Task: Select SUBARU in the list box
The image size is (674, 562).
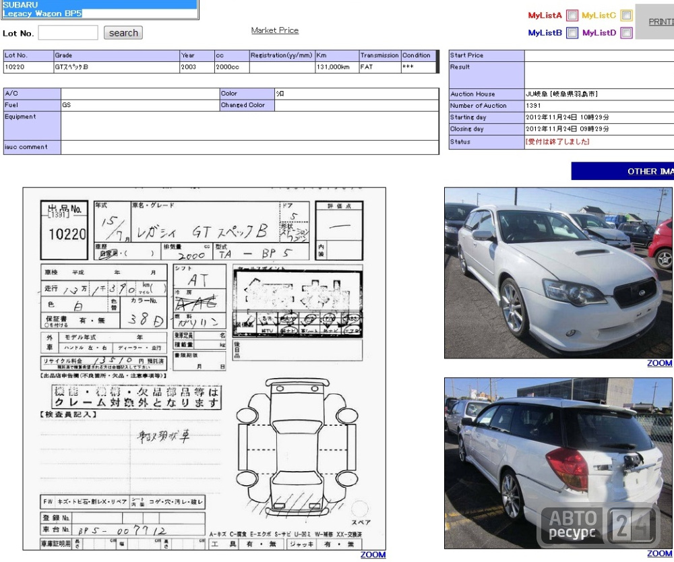Action: pyautogui.click(x=100, y=5)
